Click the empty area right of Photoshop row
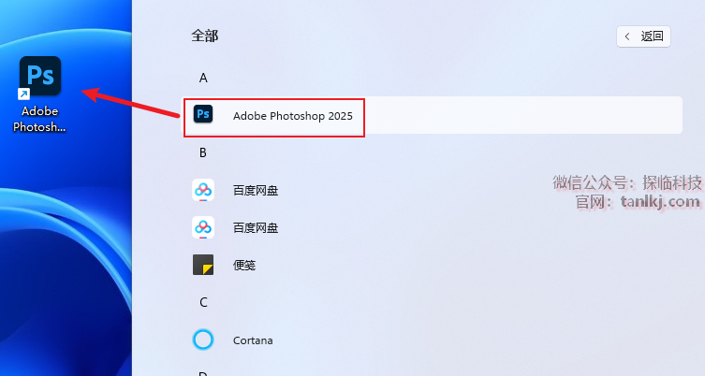Screen dimensions: 705x376 (x=523, y=115)
